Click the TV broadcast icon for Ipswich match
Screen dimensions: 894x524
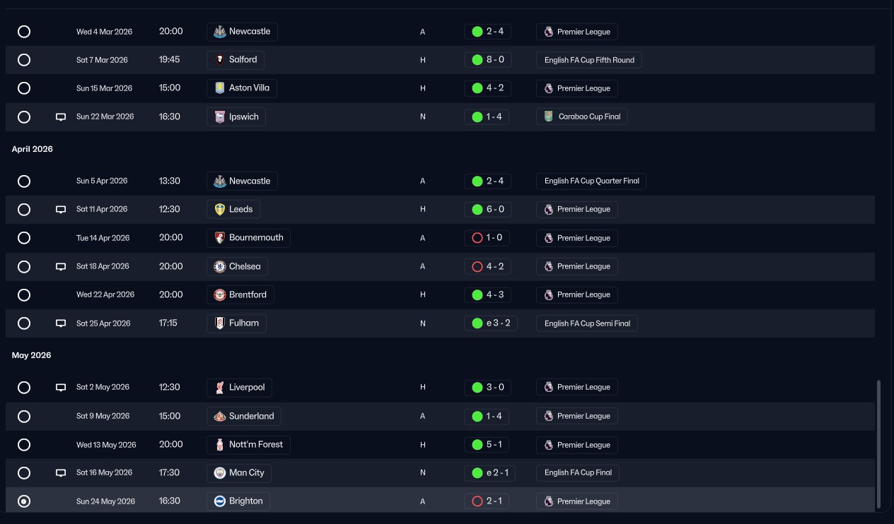click(x=61, y=117)
